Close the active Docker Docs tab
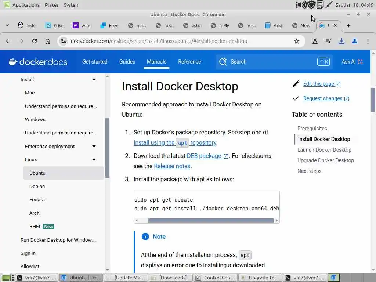Screen dimensions: 376x282 [335, 25]
